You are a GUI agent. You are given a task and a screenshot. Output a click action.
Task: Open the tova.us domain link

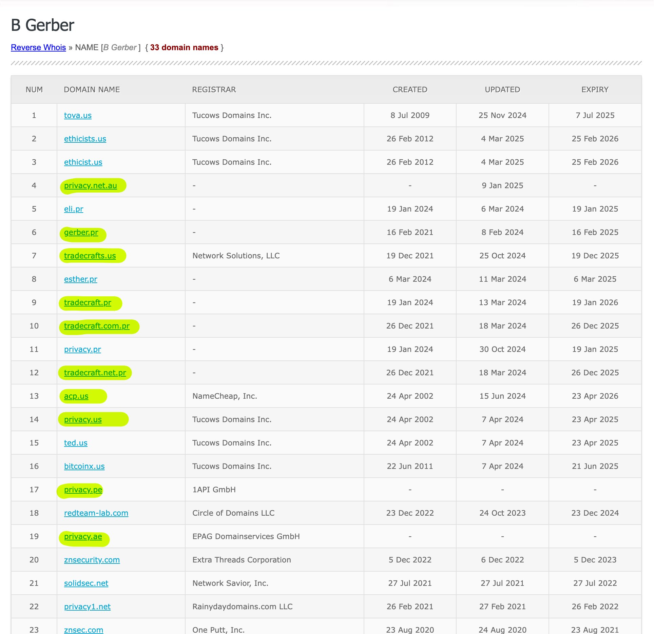78,115
